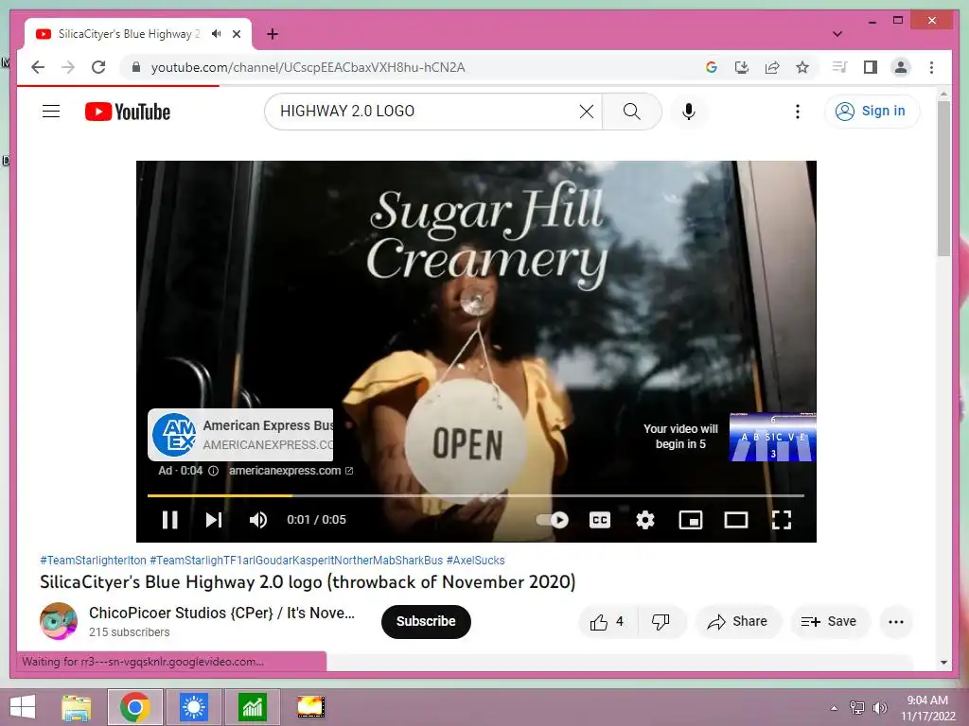Open File Explorer from the taskbar

coord(77,707)
